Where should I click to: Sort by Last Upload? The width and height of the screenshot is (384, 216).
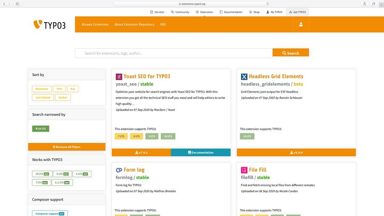click(x=43, y=97)
